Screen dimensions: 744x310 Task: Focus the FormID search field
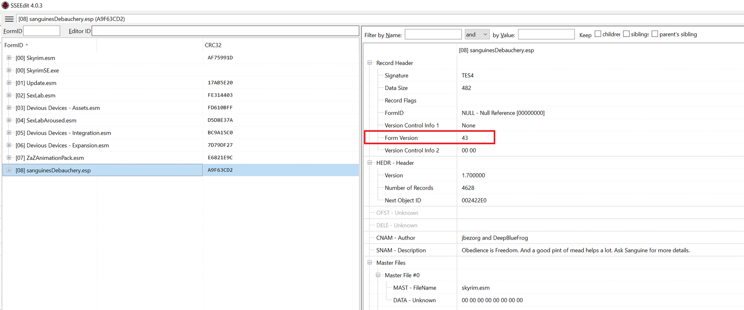41,31
